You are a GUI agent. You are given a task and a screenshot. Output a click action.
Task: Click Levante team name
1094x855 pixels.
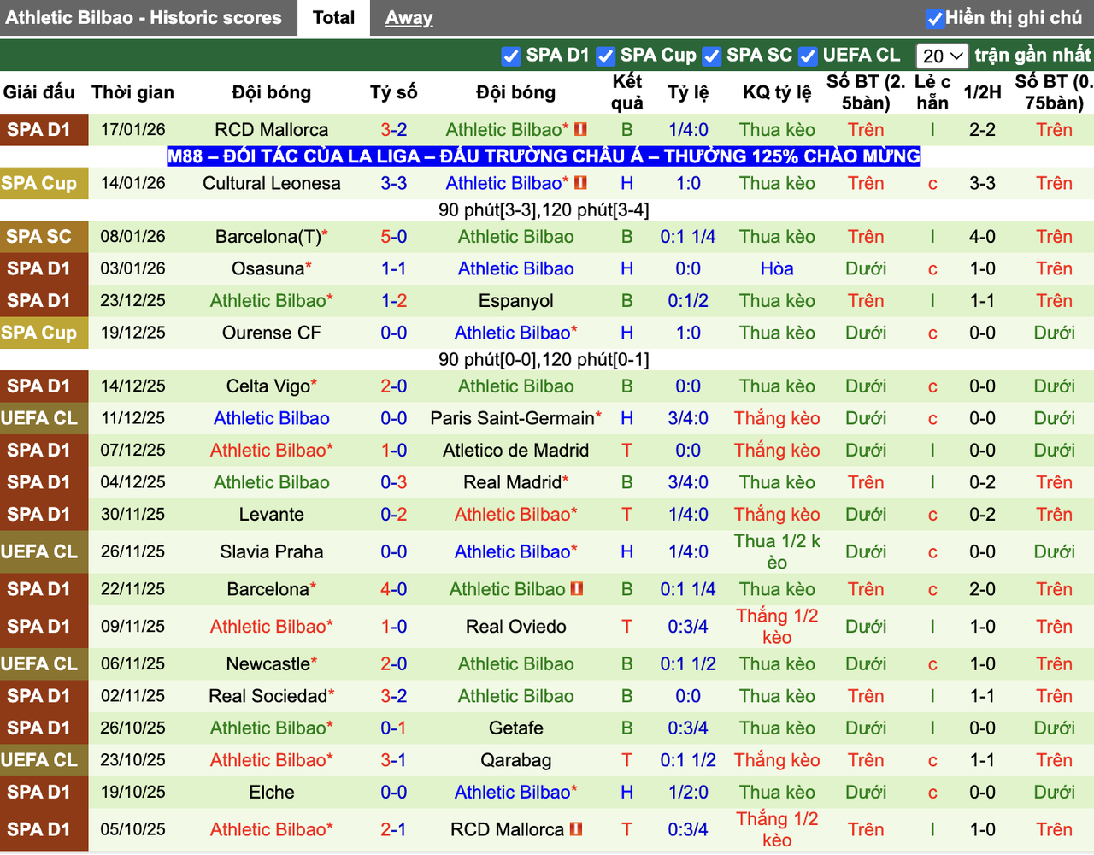tap(272, 515)
